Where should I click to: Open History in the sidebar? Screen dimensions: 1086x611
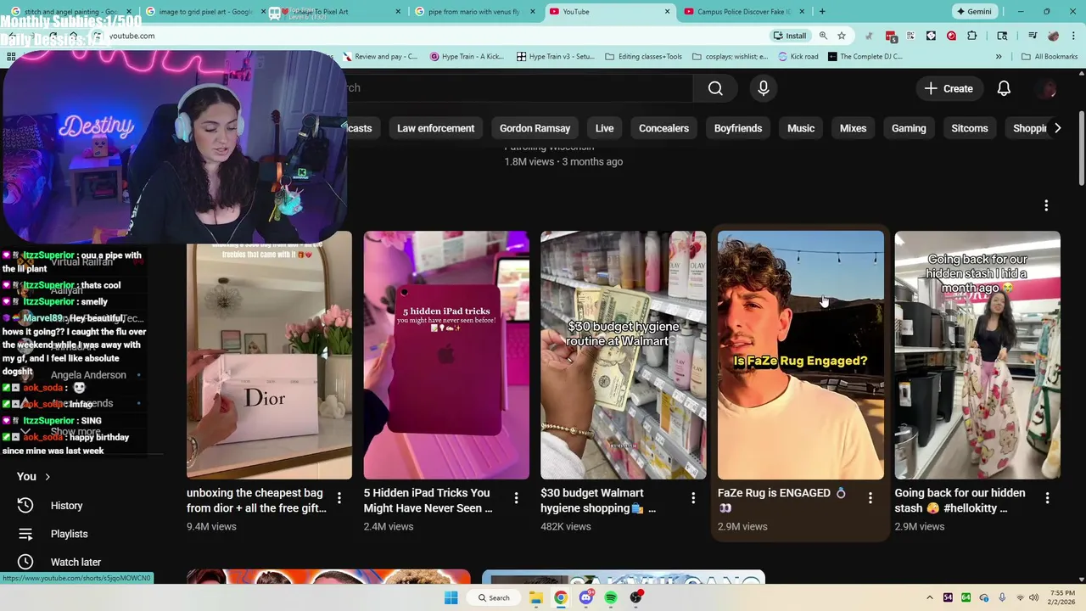click(x=66, y=506)
